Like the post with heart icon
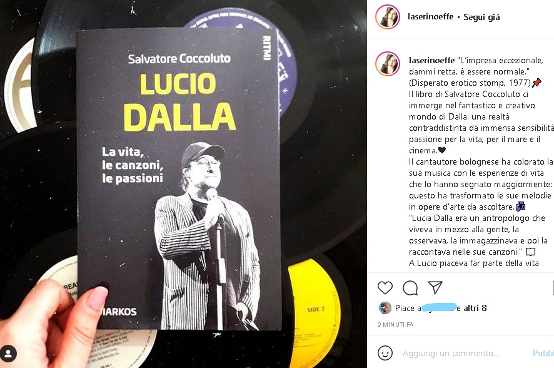Image resolution: width=554 pixels, height=368 pixels. click(x=385, y=288)
